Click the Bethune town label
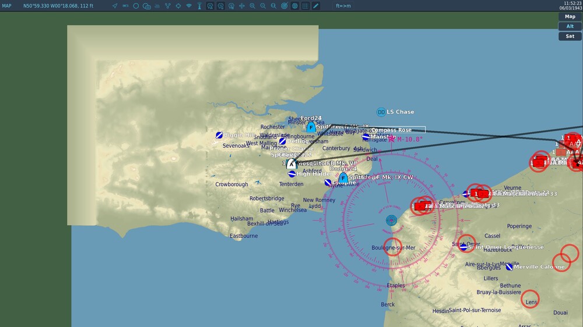Screen dimensions: 583x327 click(510, 286)
